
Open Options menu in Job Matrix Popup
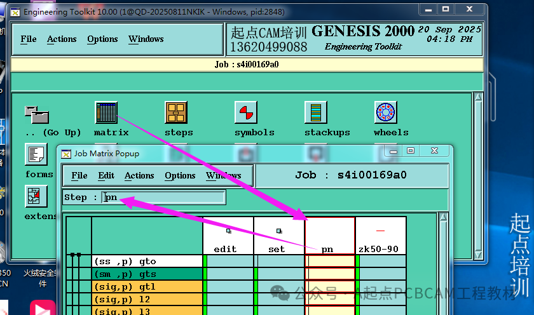180,175
